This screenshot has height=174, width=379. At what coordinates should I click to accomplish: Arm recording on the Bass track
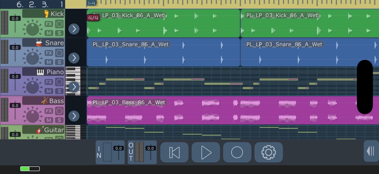[59, 111]
